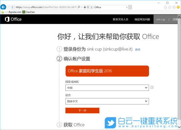Click the browser Forward arrow button
The width and height of the screenshot is (181, 130).
click(9, 7)
